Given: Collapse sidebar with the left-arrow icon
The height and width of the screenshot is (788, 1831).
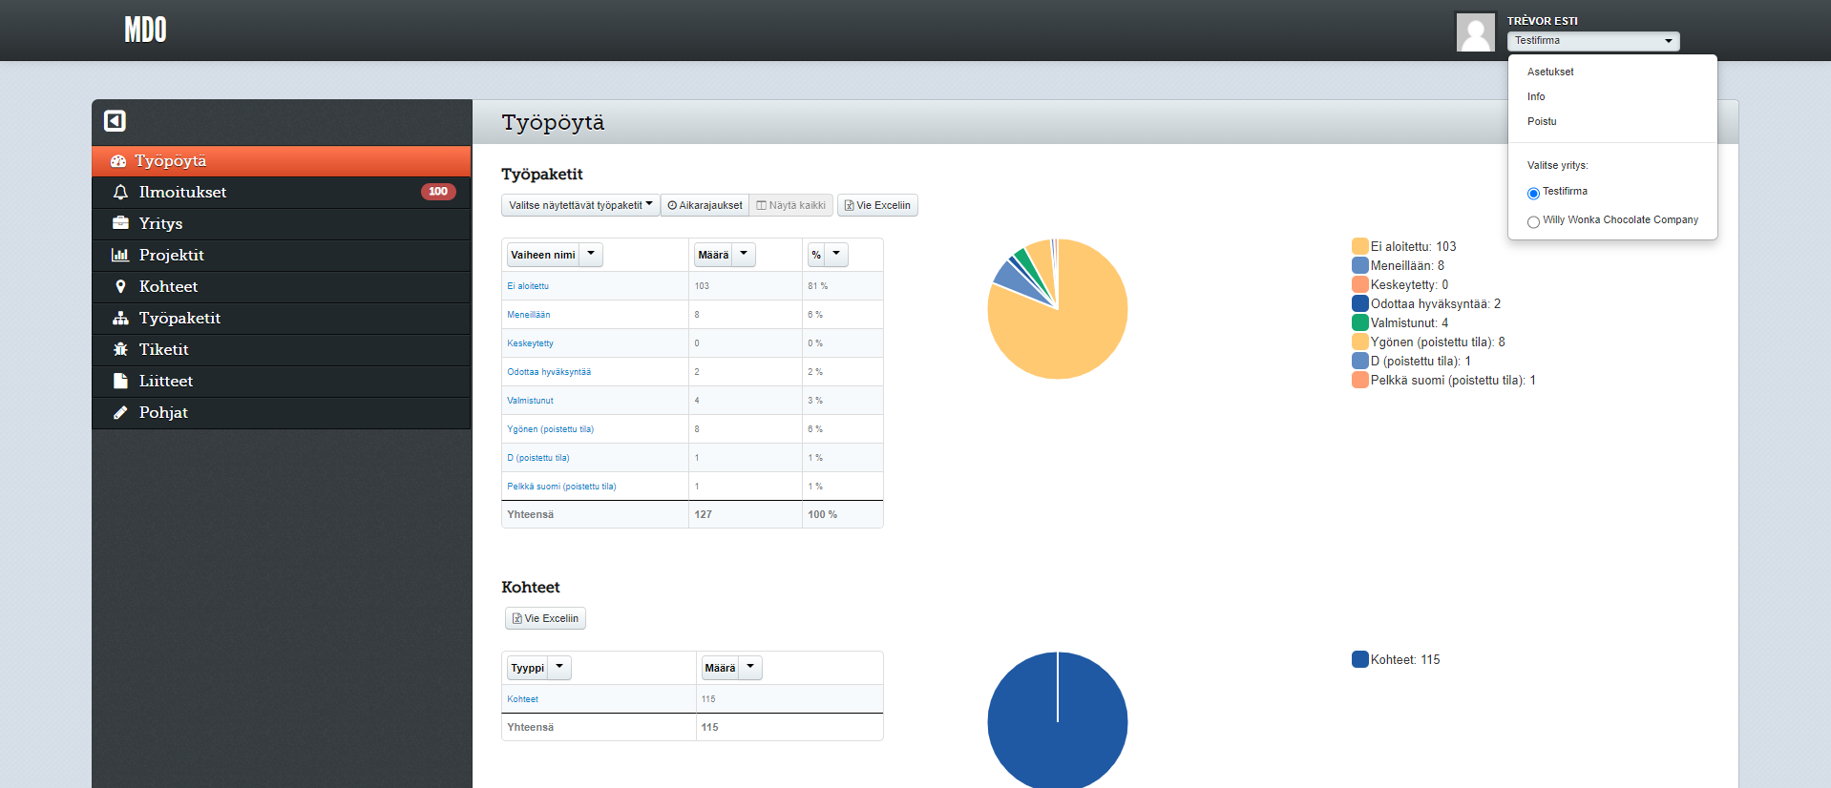Looking at the screenshot, I should click(115, 121).
